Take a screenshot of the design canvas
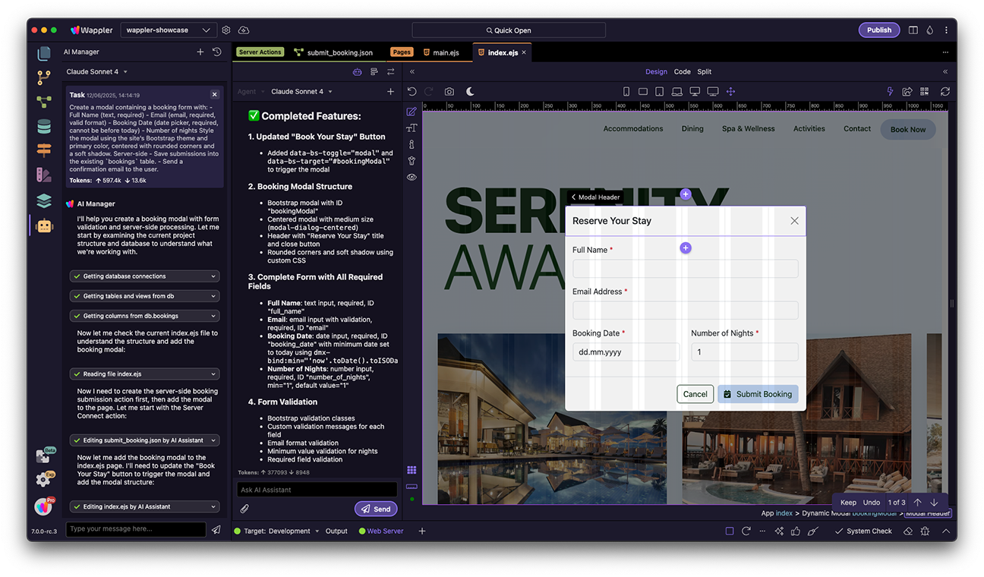 pos(449,90)
